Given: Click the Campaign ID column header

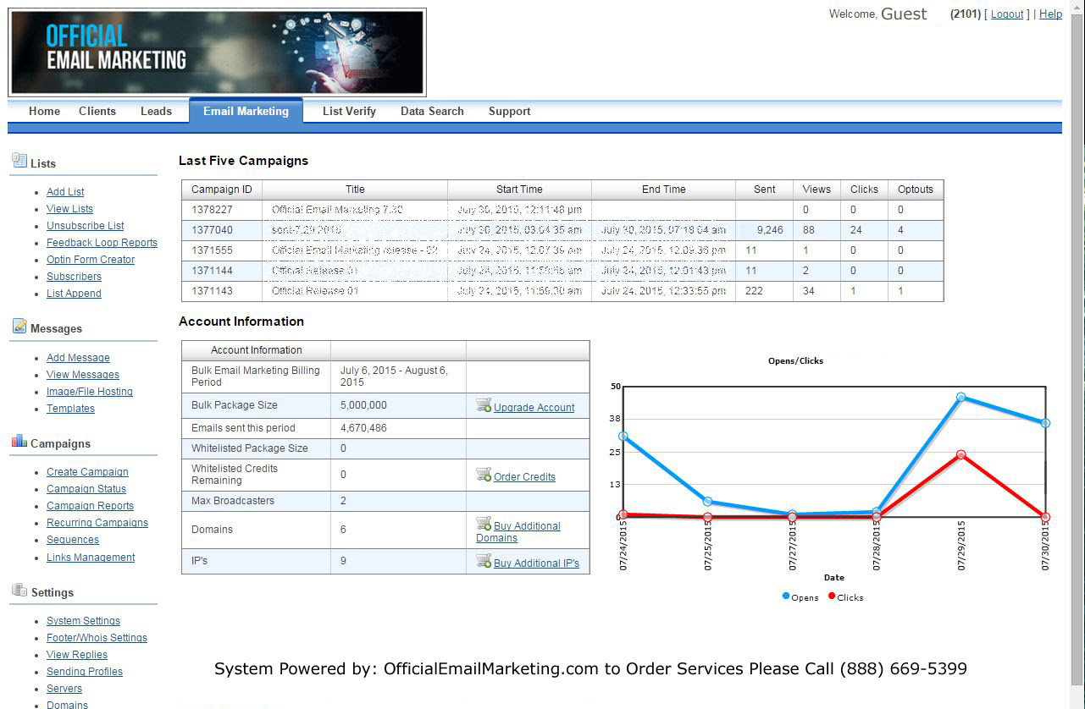Looking at the screenshot, I should click(222, 190).
